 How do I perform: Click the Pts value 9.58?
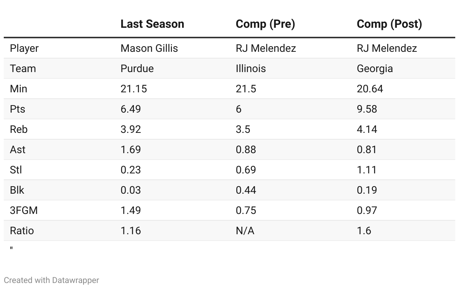coord(367,109)
